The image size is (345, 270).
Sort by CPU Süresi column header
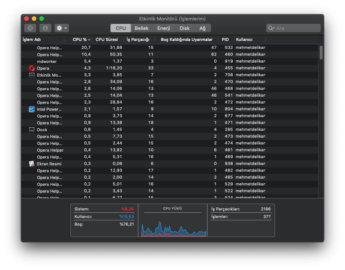click(x=107, y=39)
